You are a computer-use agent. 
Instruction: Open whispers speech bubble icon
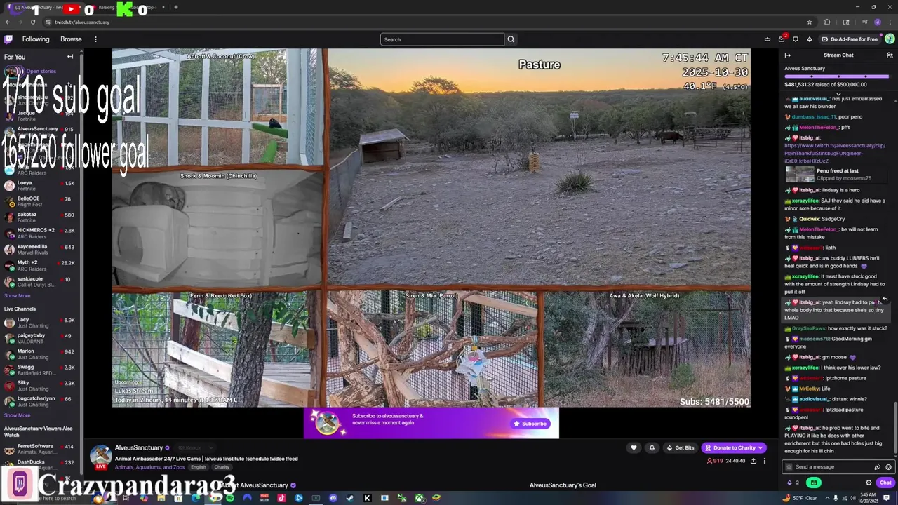coord(796,39)
